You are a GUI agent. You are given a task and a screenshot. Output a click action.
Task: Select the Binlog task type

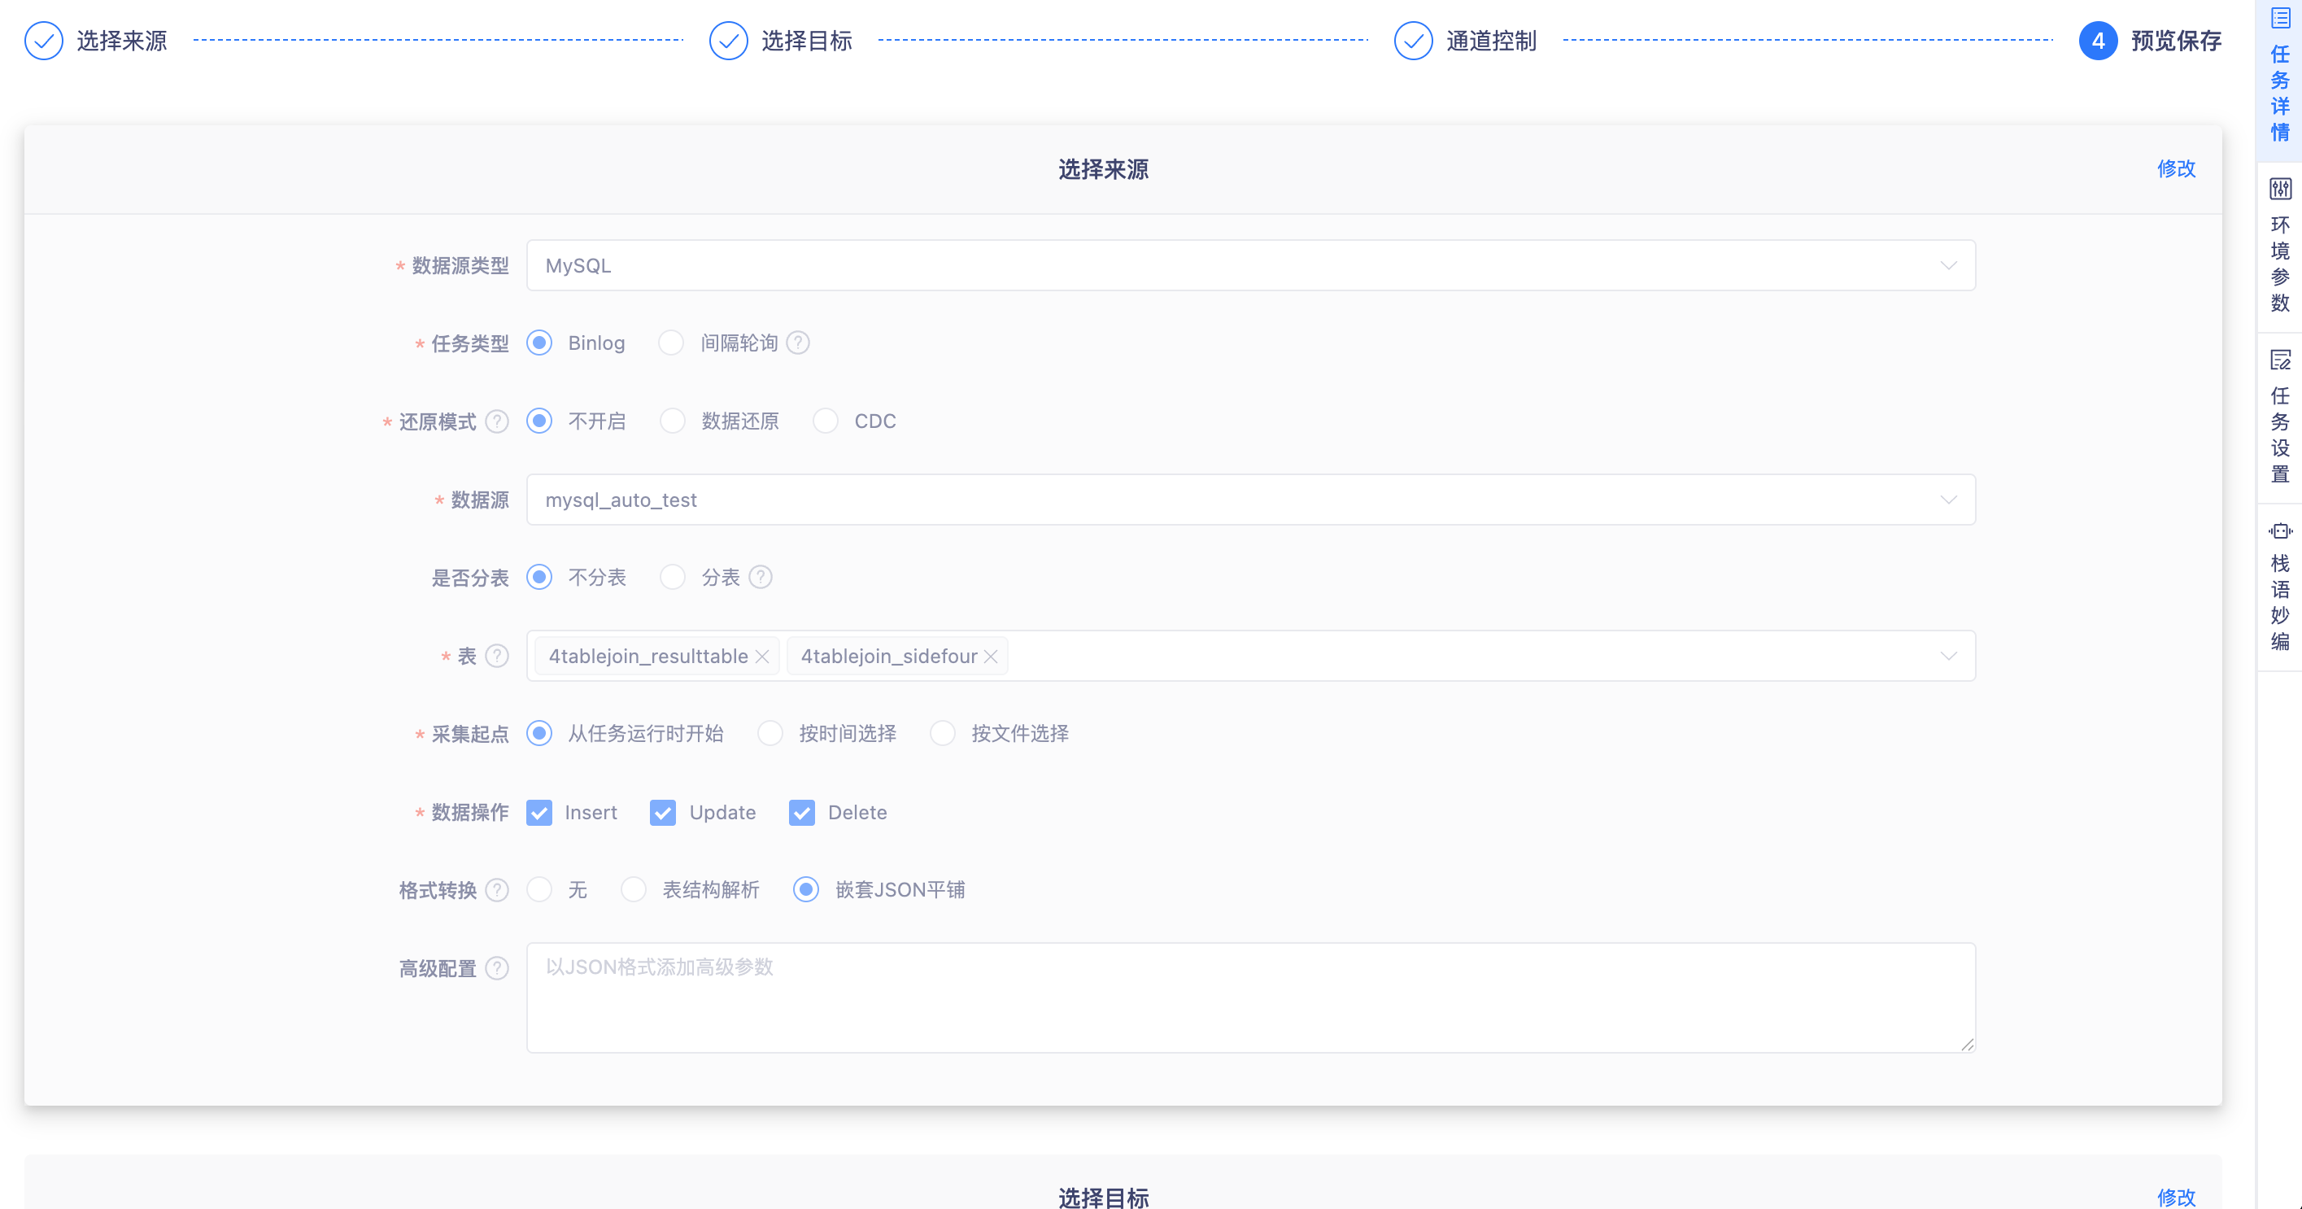(538, 343)
